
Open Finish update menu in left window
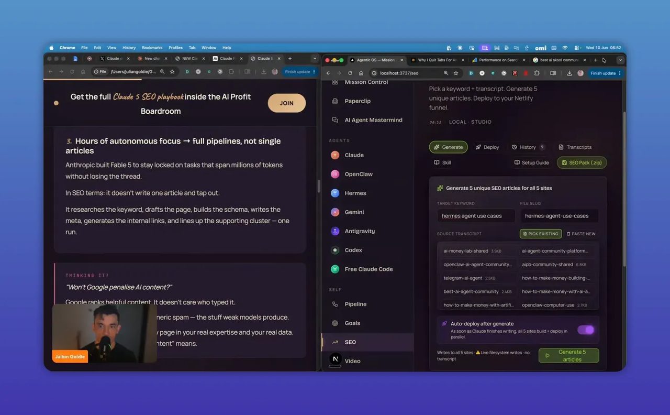299,72
